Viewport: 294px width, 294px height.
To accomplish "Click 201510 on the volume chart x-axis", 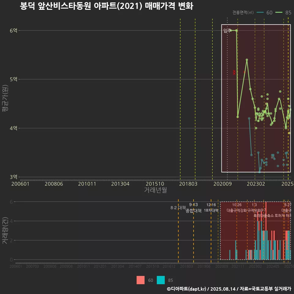I will tap(153, 266).
